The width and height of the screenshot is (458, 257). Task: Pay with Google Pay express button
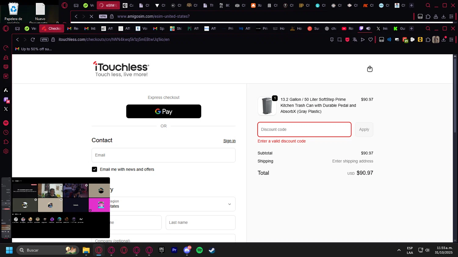pyautogui.click(x=164, y=111)
